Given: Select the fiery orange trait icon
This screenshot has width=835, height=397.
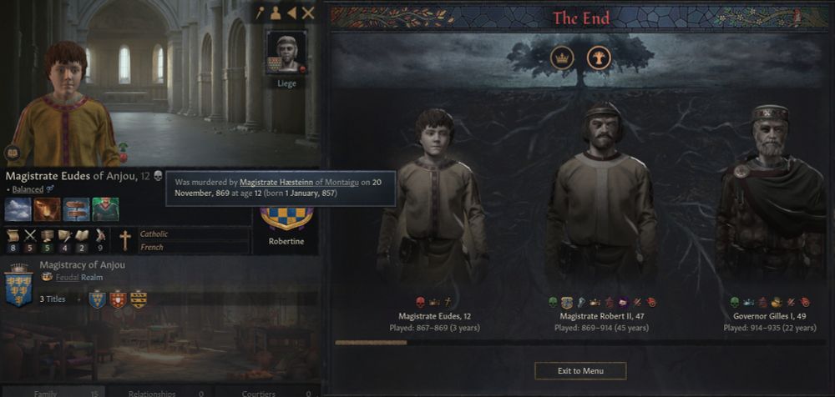Looking at the screenshot, I should [x=48, y=209].
